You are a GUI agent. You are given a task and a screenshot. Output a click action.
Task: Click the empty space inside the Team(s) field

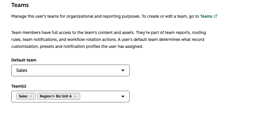[x=100, y=97]
